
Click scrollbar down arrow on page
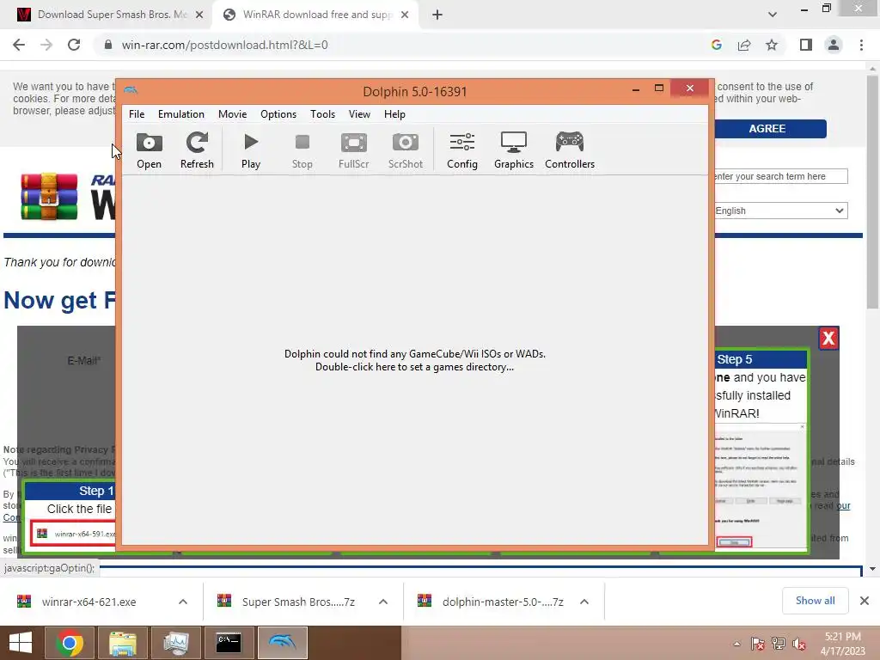coord(872,569)
